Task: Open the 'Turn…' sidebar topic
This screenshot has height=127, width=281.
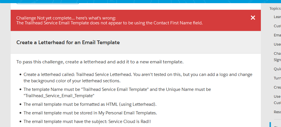Action: coord(277,78)
